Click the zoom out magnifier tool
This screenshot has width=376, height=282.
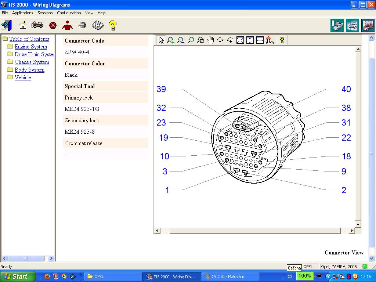click(x=181, y=40)
